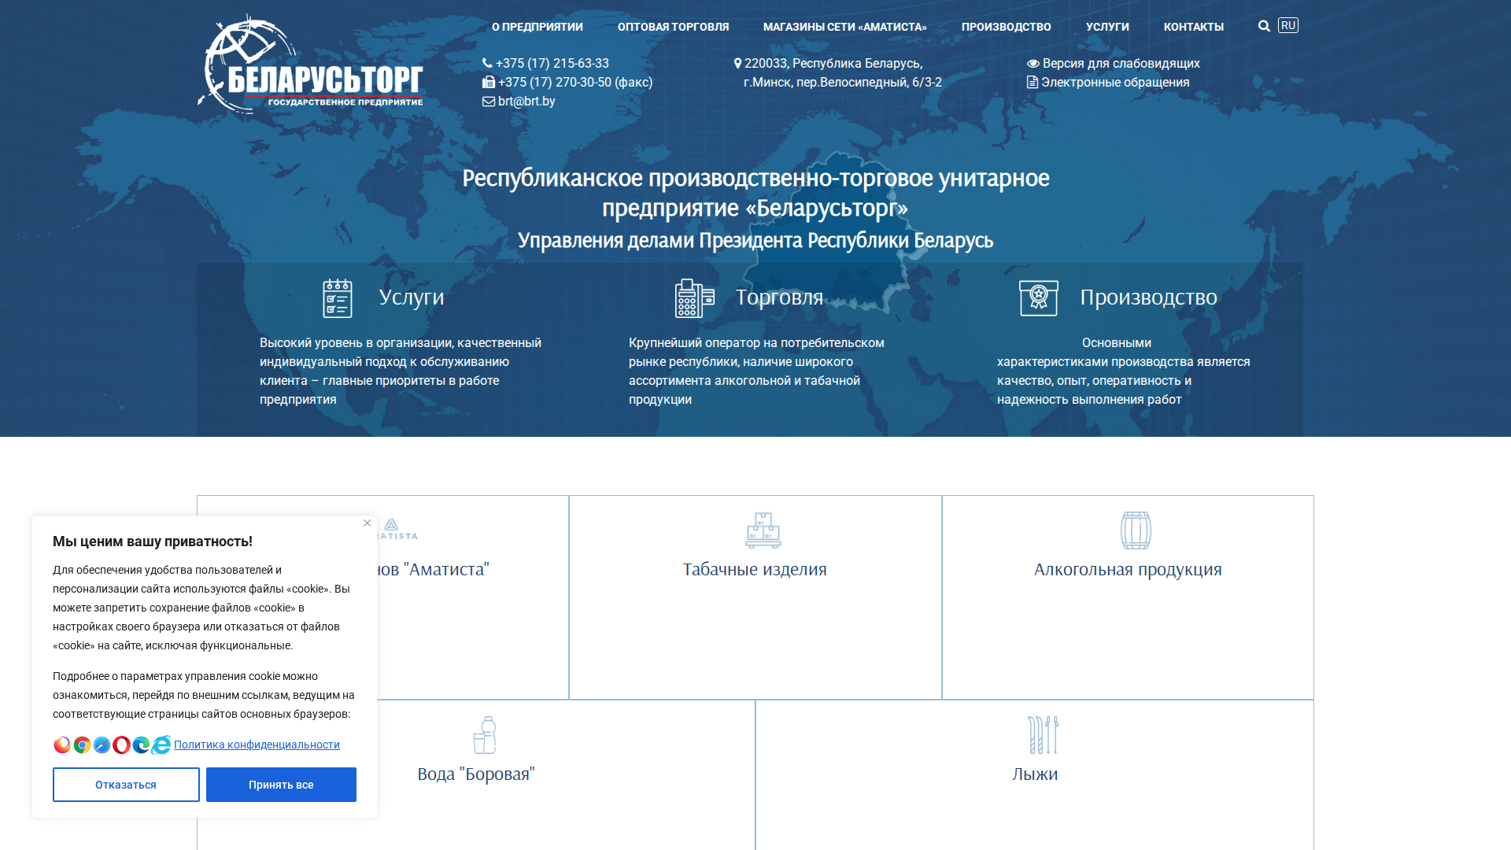Open the Услуги section heading
This screenshot has height=850, width=1511.
coord(412,297)
